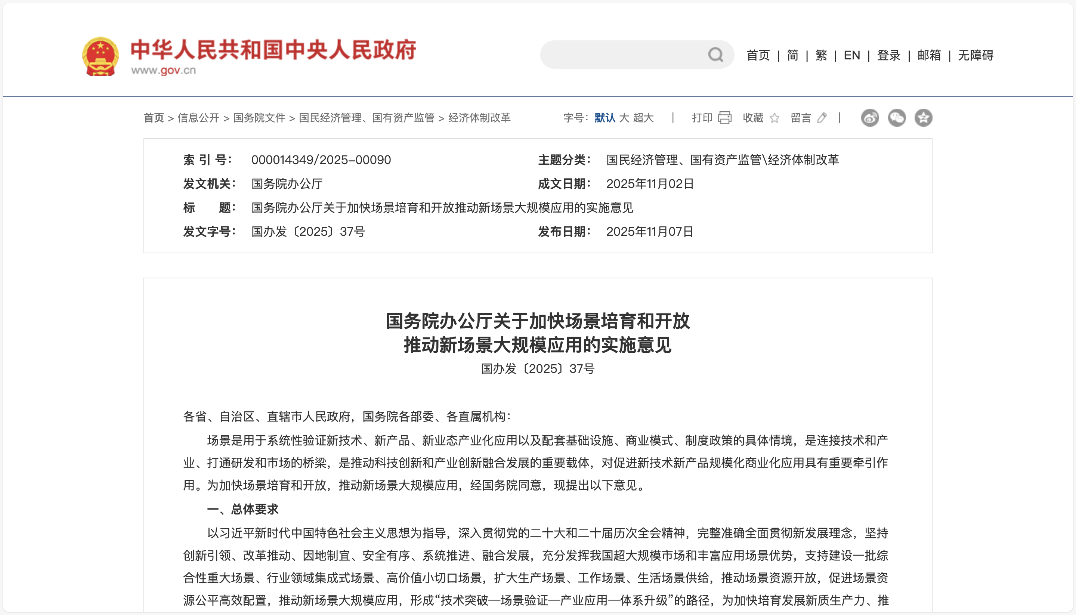Go to 首页 via the breadcrumb link
Image resolution: width=1076 pixels, height=615 pixels.
pos(154,118)
